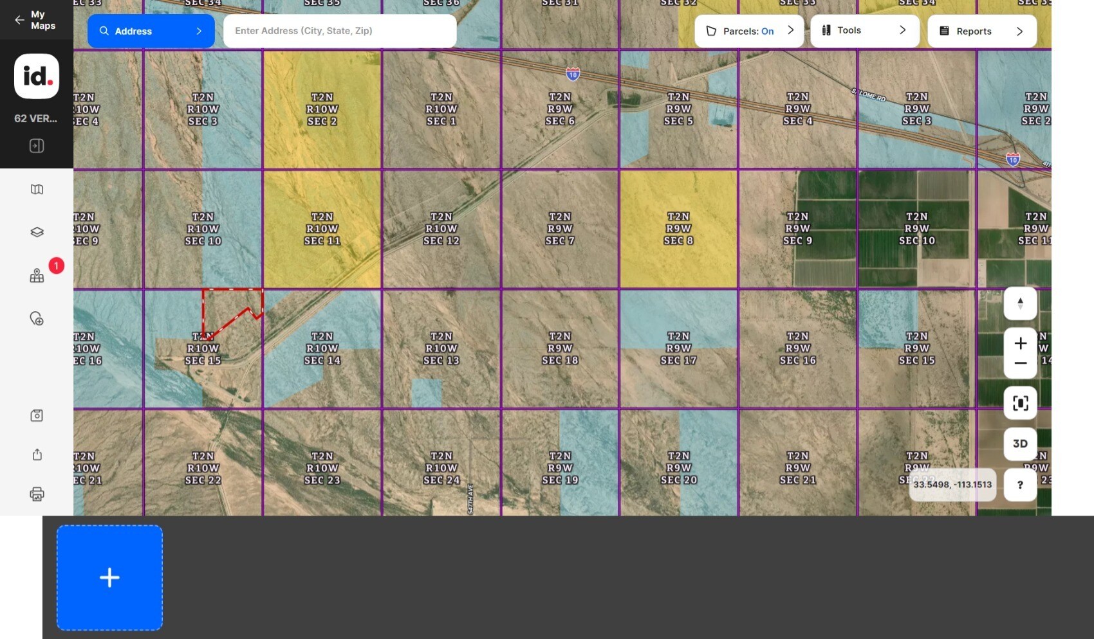Click the Enter Address search field

(340, 31)
